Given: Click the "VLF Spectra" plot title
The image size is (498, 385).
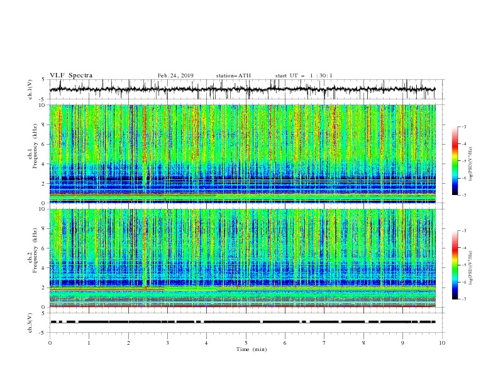Looking at the screenshot, I should click(x=71, y=75).
